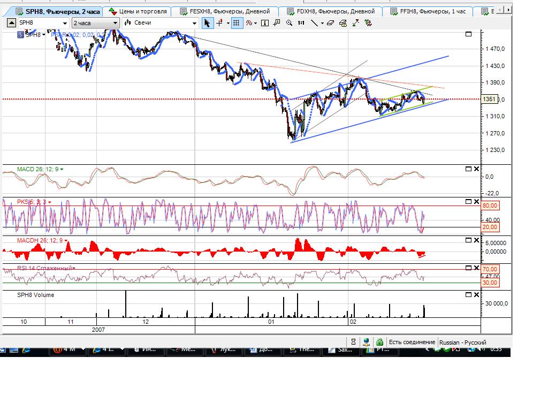This screenshot has height=411, width=548.
Task: Click the chart info 'i' icon
Action: click(x=265, y=23)
